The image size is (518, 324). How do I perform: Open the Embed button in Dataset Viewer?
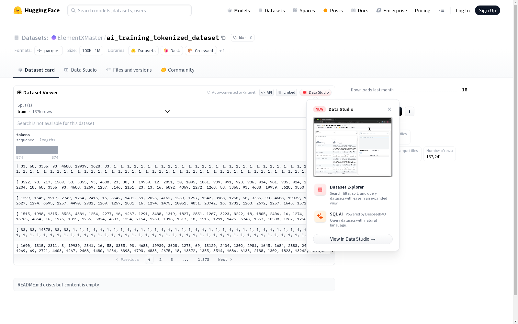coord(287,92)
